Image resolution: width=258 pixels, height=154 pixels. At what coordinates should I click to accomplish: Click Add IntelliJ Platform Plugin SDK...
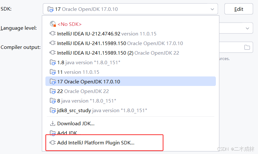131,142
